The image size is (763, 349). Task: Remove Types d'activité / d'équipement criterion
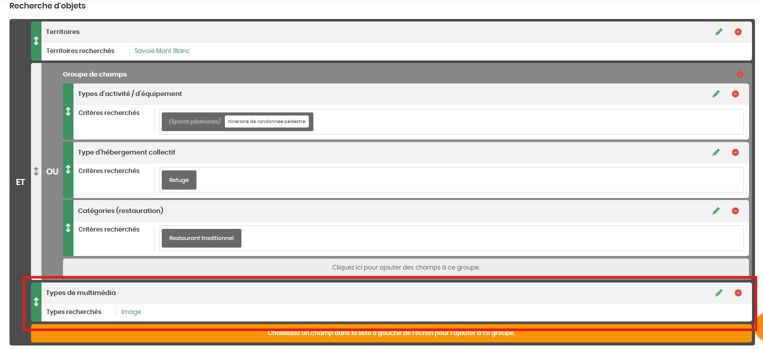pyautogui.click(x=735, y=94)
